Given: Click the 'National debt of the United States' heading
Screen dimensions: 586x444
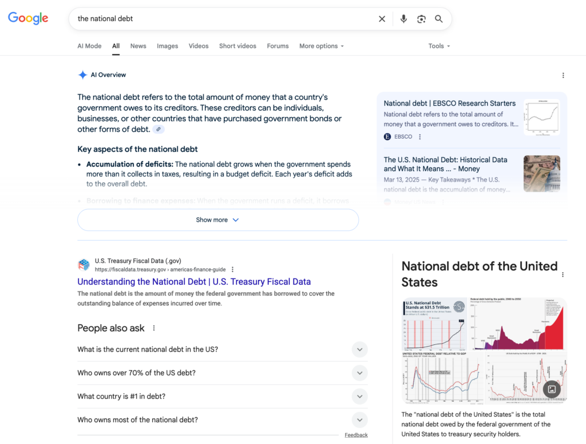Looking at the screenshot, I should 480,274.
